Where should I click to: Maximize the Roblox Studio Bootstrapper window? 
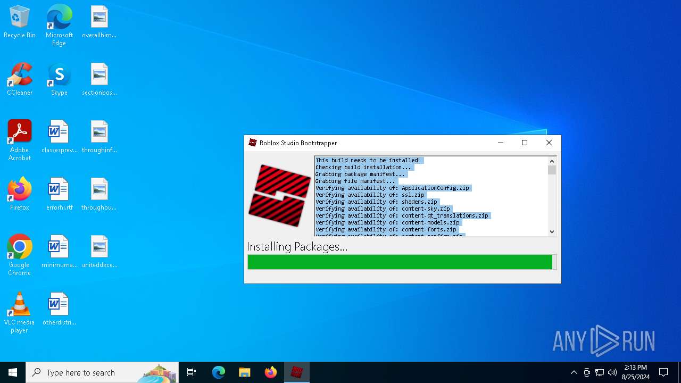[x=525, y=143]
